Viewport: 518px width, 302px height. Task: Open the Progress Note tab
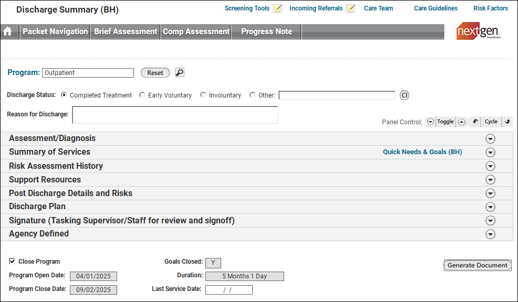pyautogui.click(x=266, y=31)
